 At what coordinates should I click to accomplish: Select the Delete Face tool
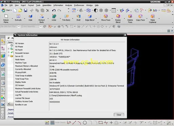pyautogui.click(x=130, y=19)
